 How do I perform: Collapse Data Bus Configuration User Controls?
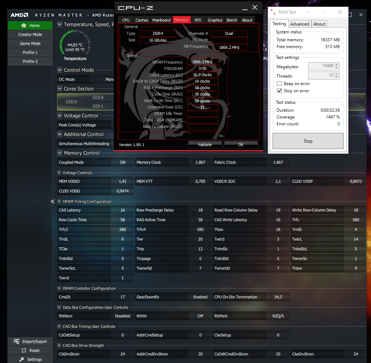pyautogui.click(x=59, y=307)
